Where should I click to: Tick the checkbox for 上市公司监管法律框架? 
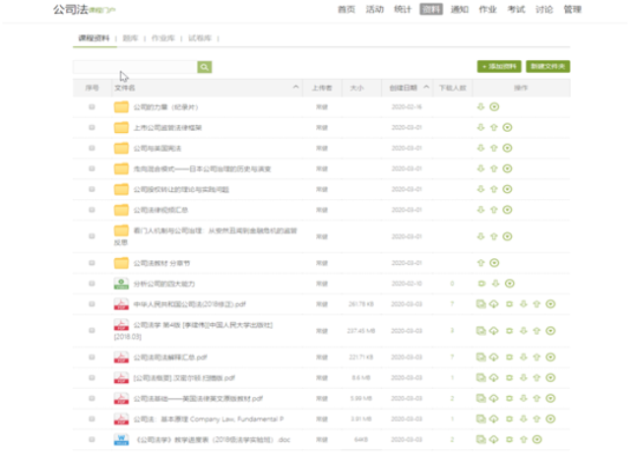click(x=93, y=127)
